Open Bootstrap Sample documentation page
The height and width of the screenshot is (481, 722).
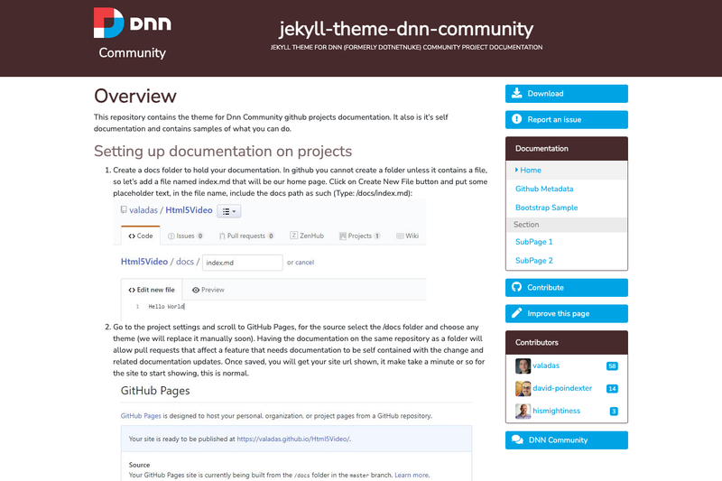point(547,208)
